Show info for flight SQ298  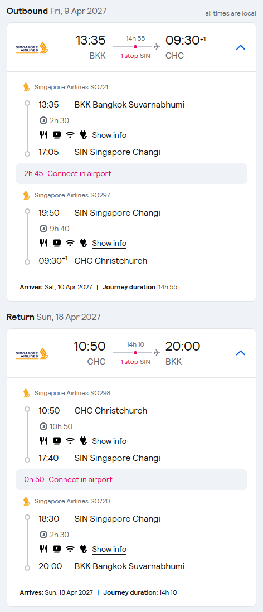pos(109,441)
